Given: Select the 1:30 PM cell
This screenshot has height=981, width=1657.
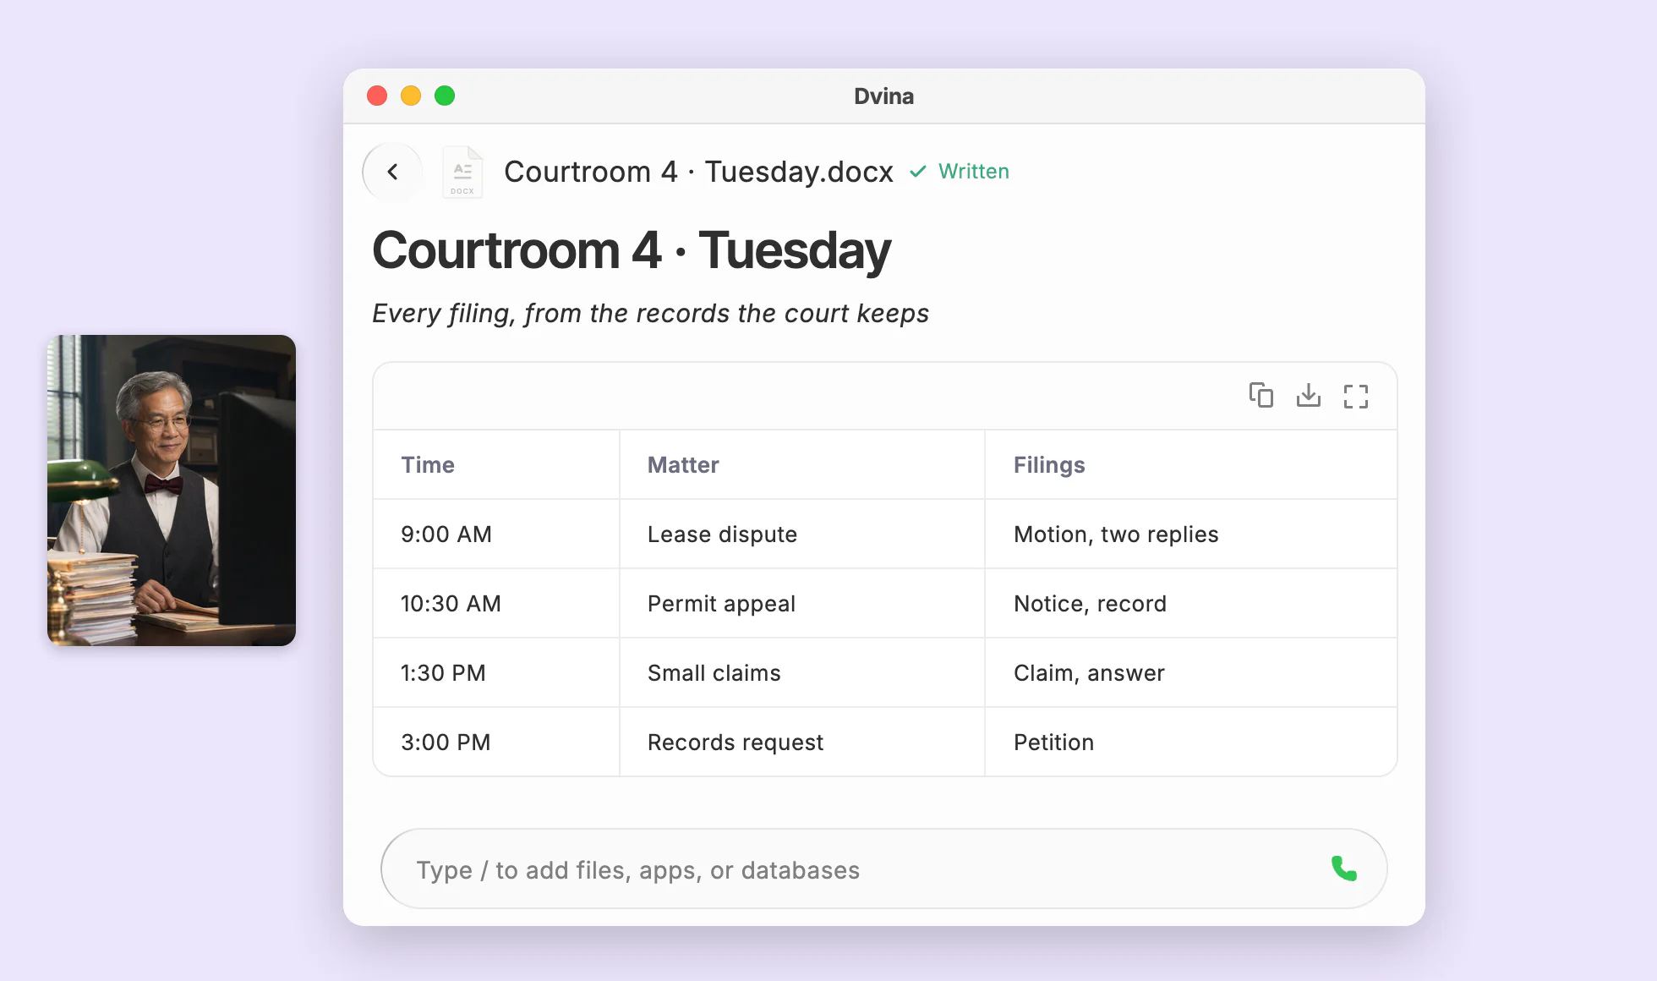Looking at the screenshot, I should click(x=496, y=672).
